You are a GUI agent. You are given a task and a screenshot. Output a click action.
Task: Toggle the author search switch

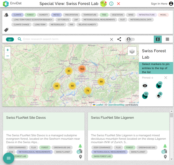coord(130,39)
